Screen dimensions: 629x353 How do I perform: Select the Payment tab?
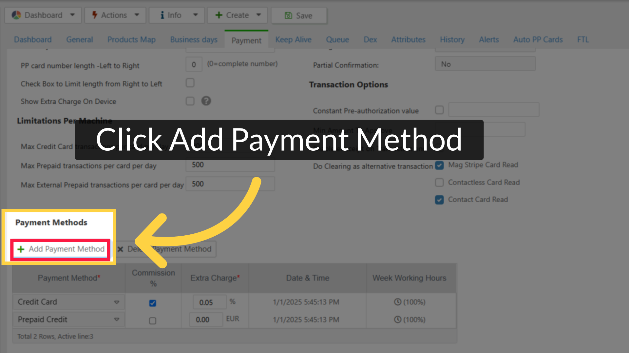[246, 41]
